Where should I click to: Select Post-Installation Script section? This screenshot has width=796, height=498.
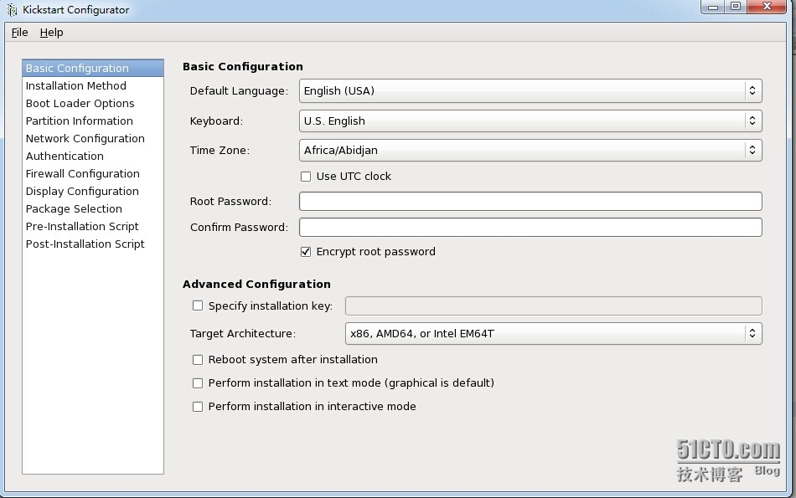tap(93, 244)
